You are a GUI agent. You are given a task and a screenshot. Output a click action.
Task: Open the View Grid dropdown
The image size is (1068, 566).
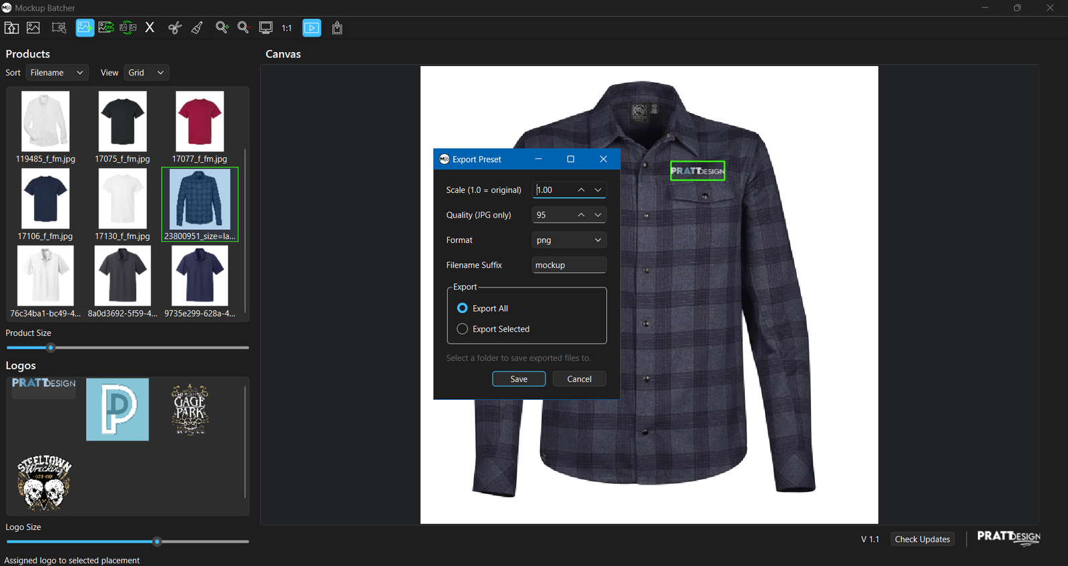[146, 73]
